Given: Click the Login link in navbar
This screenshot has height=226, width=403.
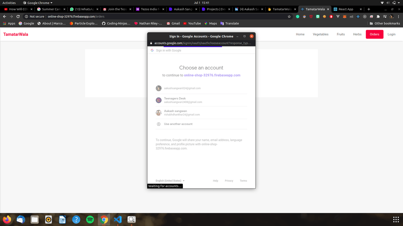Looking at the screenshot, I should tap(391, 34).
